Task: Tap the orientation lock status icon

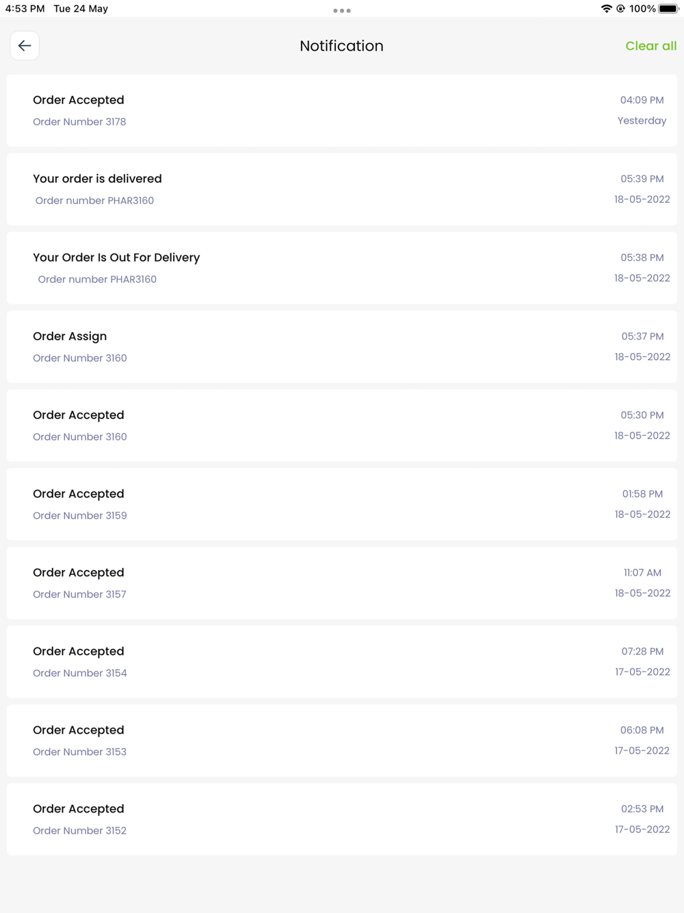Action: point(620,9)
